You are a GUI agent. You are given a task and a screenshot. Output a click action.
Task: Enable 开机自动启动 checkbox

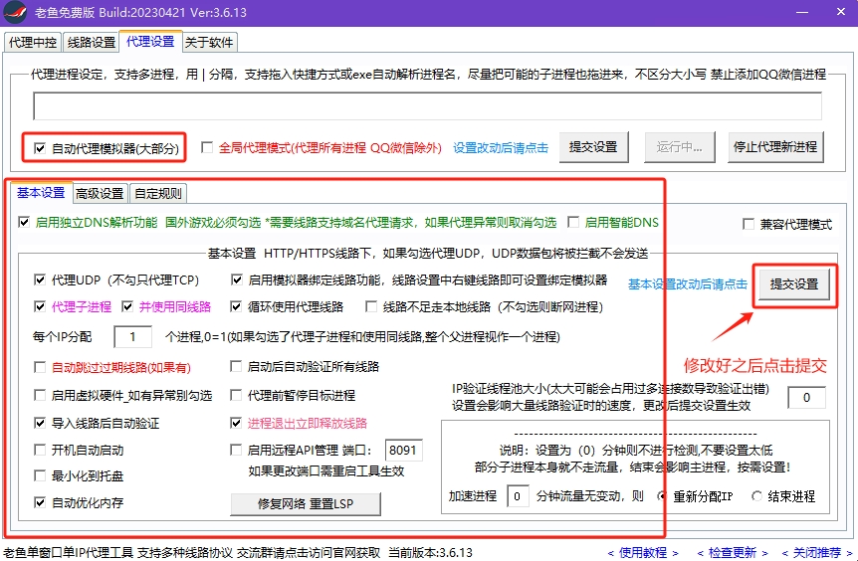[40, 450]
